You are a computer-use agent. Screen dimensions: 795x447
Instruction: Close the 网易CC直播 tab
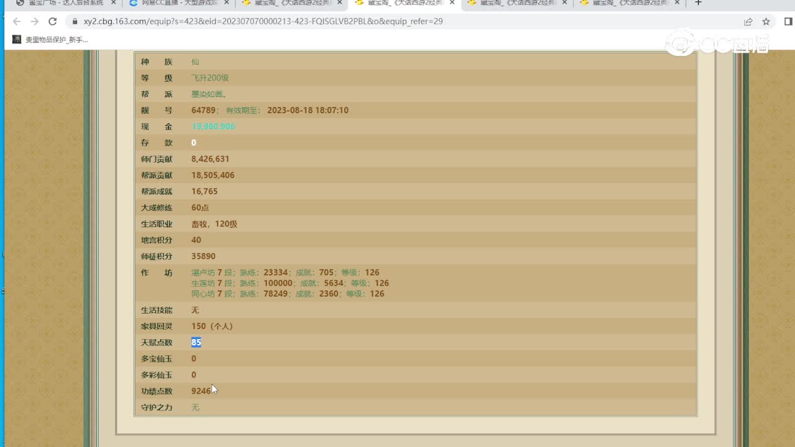[x=227, y=3]
